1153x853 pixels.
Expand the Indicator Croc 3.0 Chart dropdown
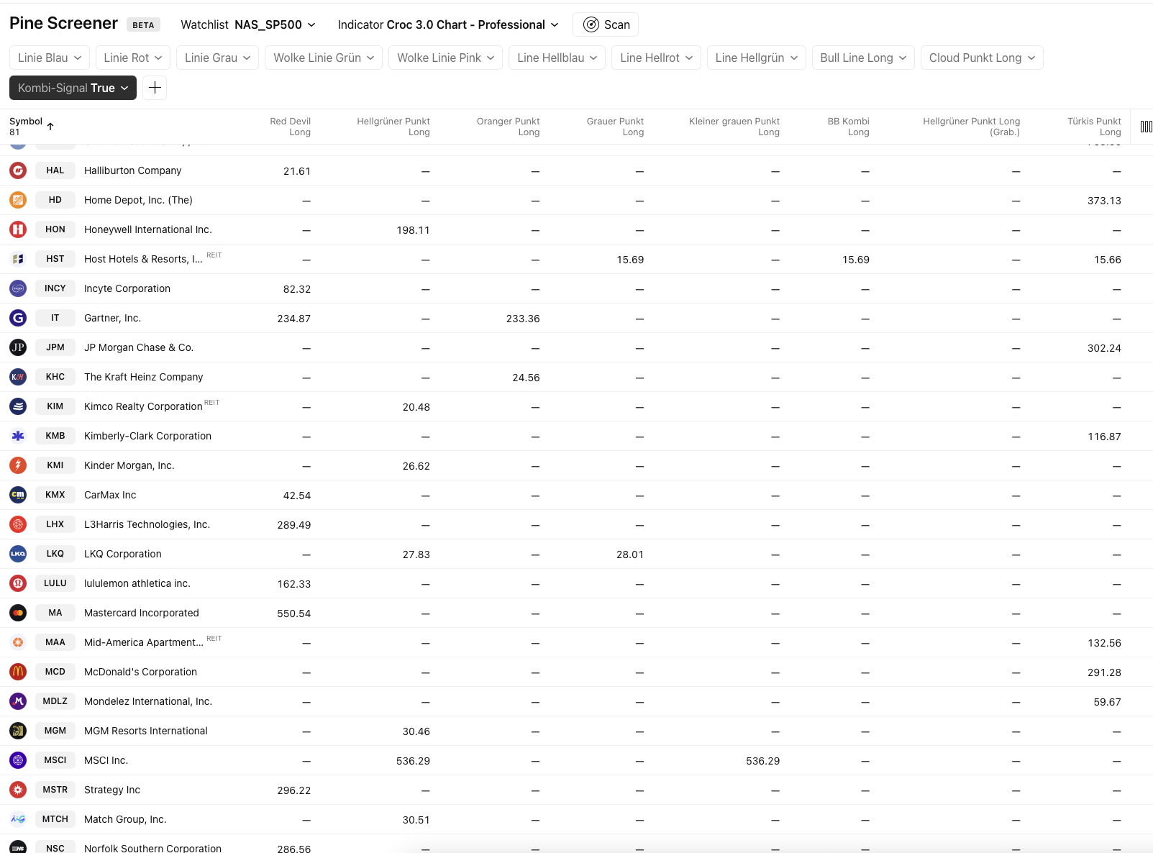click(x=448, y=24)
